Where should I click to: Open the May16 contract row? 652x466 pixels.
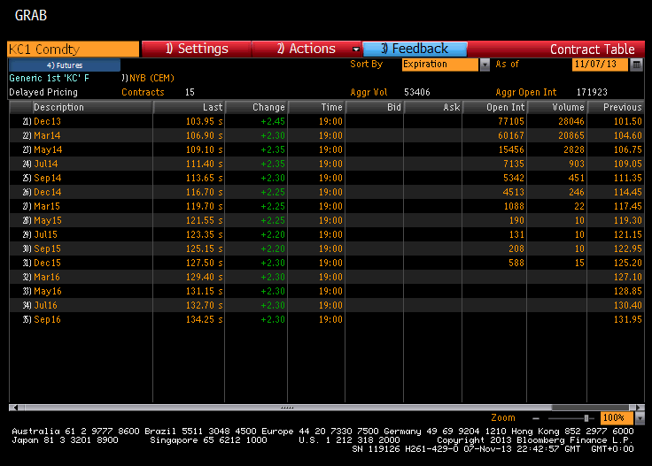coord(326,291)
